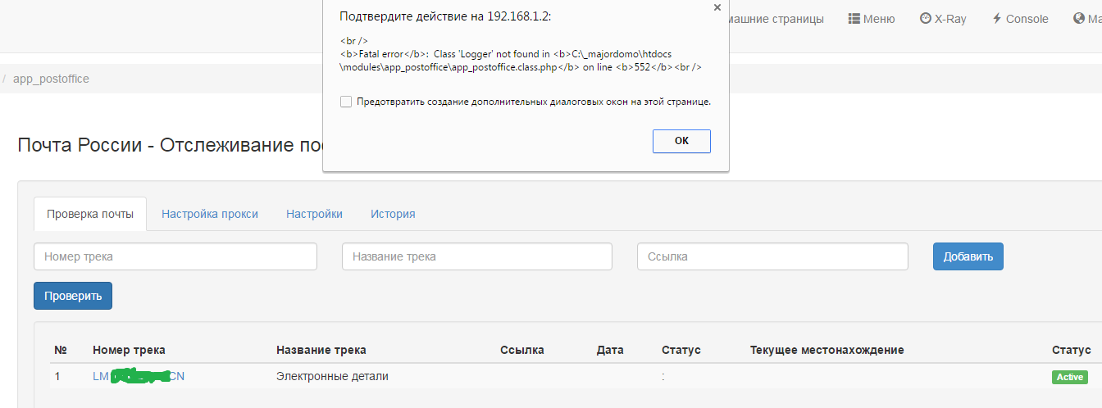Click the Меню list icon

point(854,19)
